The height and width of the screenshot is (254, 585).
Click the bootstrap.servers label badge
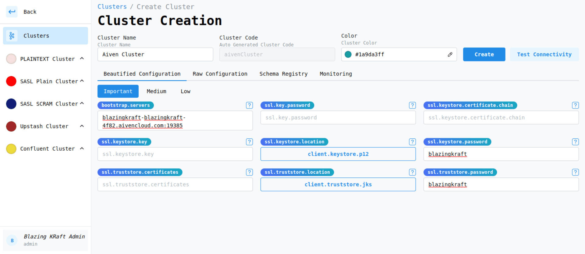(x=126, y=105)
